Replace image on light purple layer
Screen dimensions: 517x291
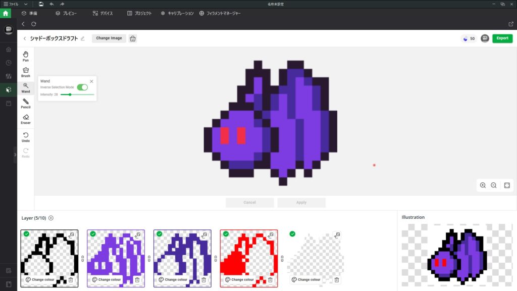tap(138, 235)
